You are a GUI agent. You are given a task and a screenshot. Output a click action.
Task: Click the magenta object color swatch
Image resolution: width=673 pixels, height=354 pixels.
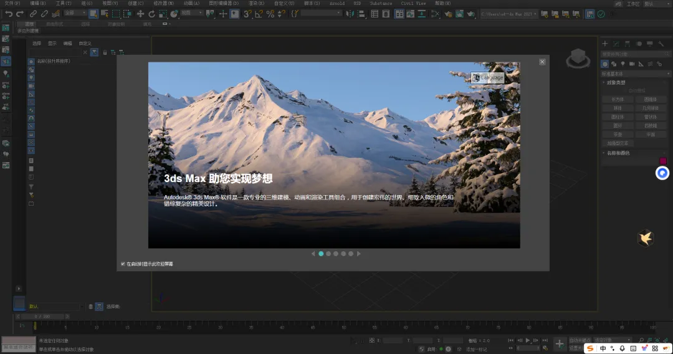coord(662,161)
